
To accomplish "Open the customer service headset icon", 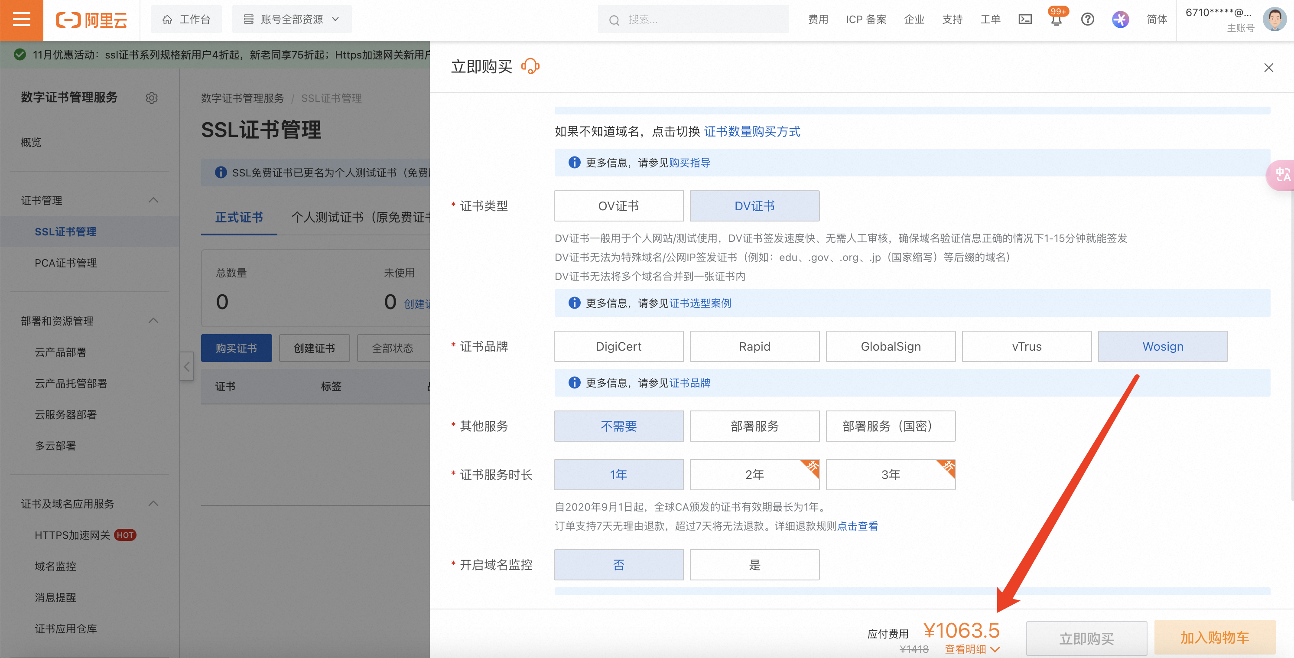I will point(530,66).
